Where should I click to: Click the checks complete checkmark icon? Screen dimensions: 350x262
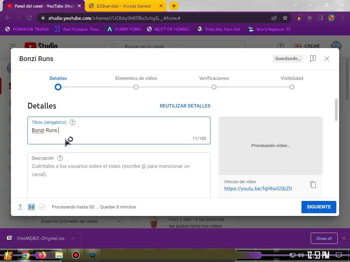click(42, 207)
